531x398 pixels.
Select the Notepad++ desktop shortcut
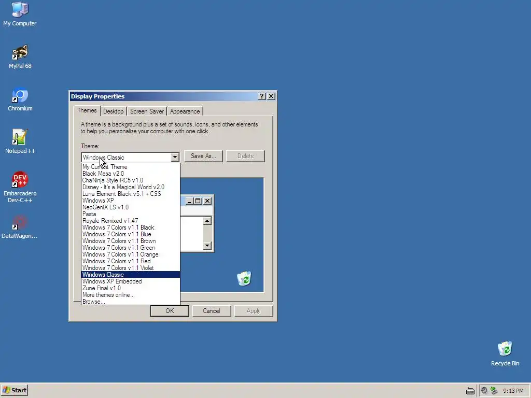(x=20, y=141)
